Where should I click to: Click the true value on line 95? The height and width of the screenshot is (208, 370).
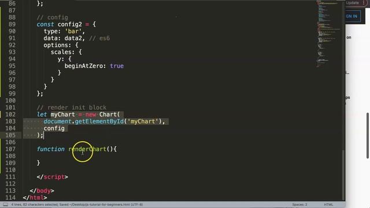117,66
